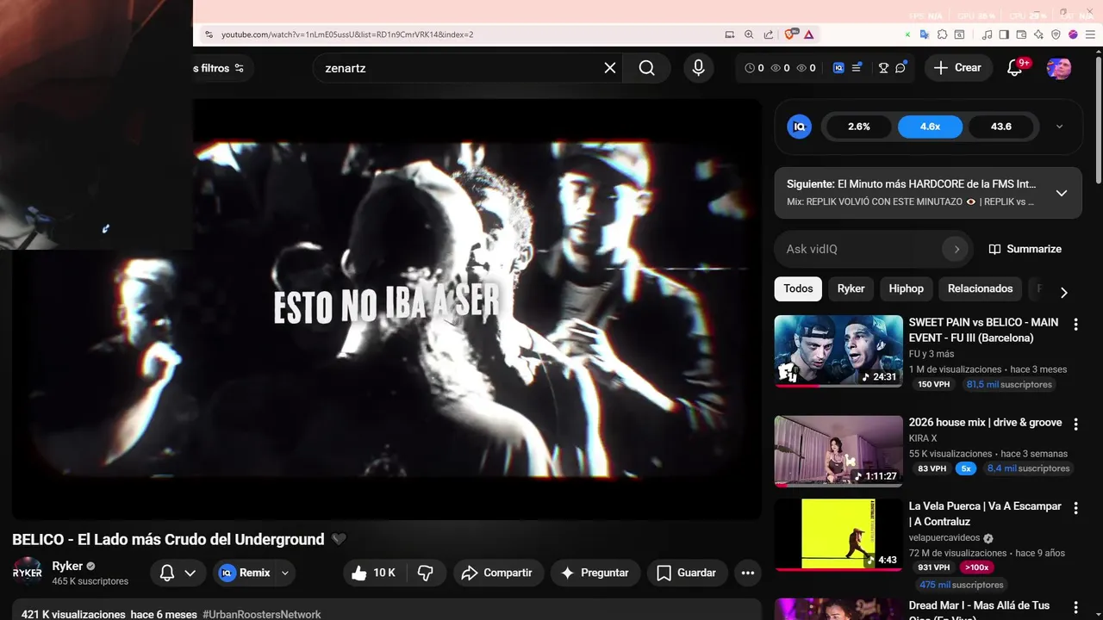This screenshot has height=620, width=1103.
Task: Click the Ask vidIQ input field
Action: (x=862, y=249)
